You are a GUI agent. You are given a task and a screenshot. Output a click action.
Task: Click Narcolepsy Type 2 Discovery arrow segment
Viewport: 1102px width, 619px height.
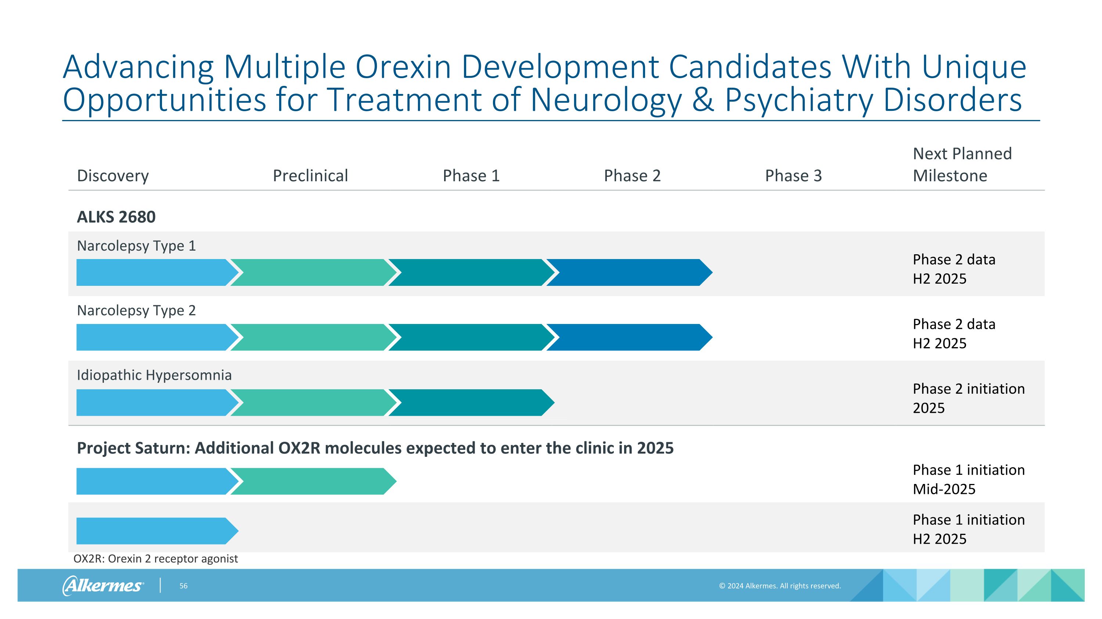tap(152, 338)
